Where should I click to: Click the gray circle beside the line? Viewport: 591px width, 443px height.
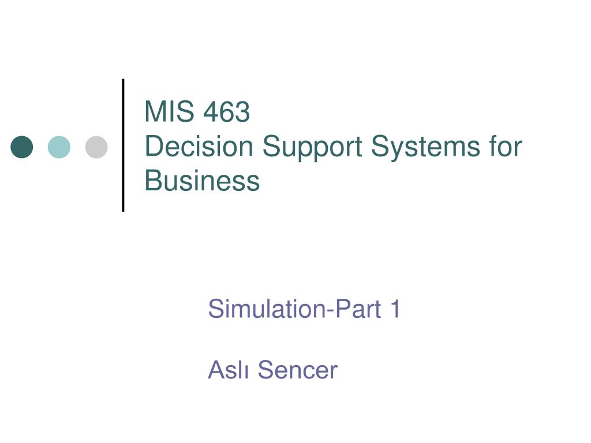click(x=96, y=147)
